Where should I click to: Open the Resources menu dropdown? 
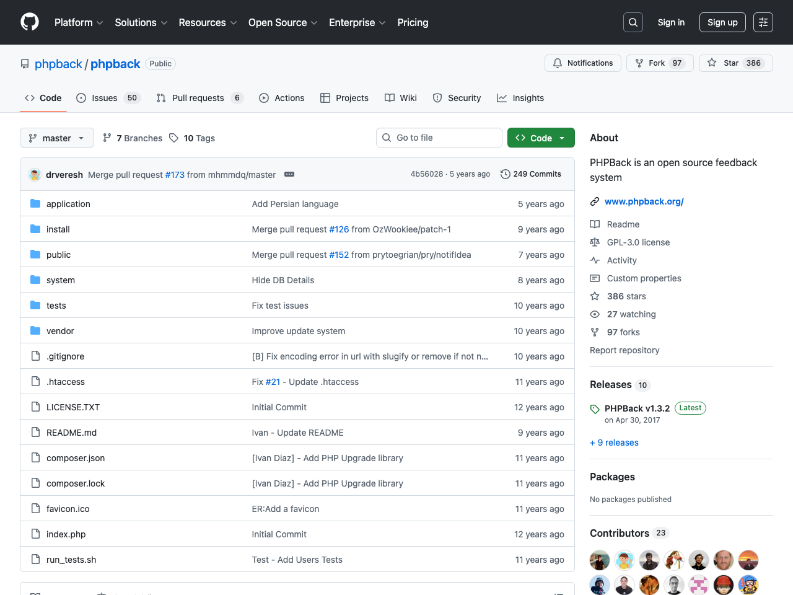coord(207,22)
